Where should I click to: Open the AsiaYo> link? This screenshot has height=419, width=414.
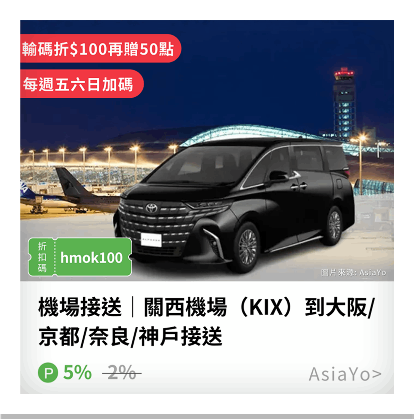pyautogui.click(x=345, y=374)
